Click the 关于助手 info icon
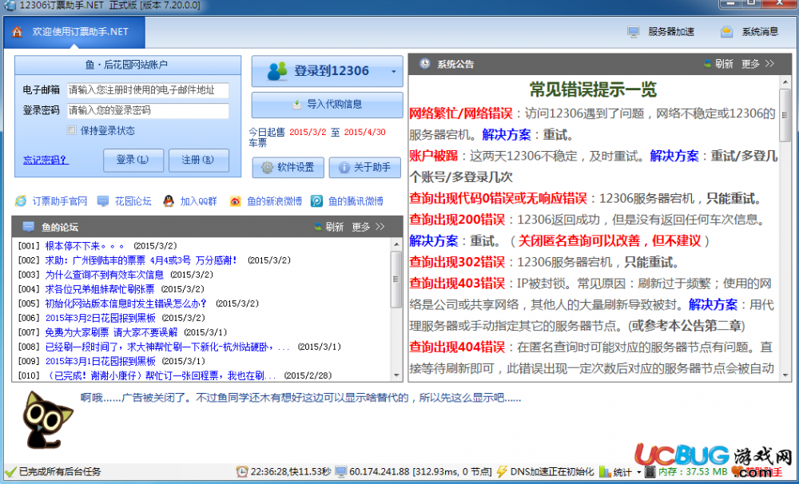 pyautogui.click(x=344, y=168)
